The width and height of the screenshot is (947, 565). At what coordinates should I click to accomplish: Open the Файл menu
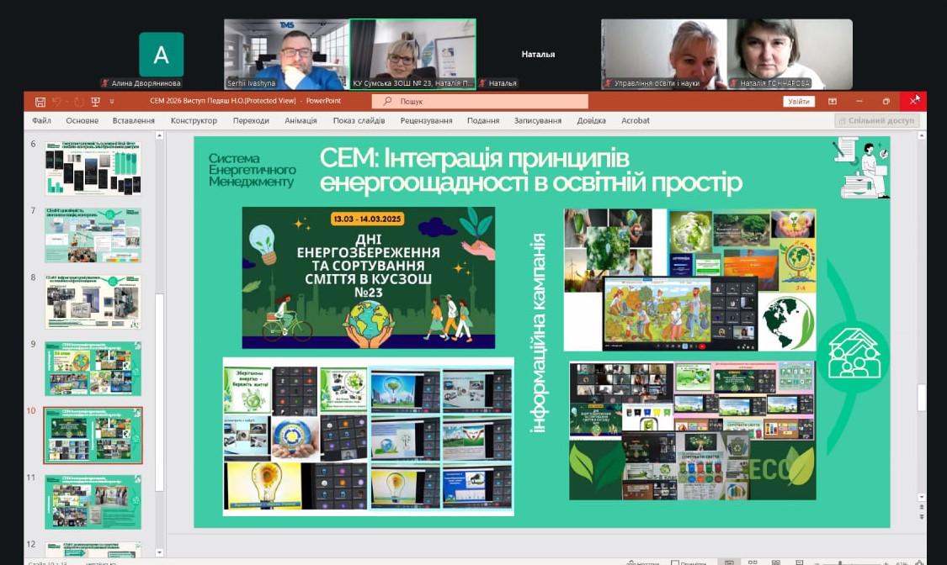(41, 121)
